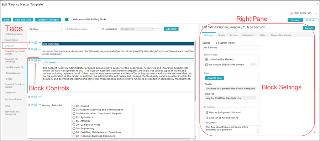Viewport: 320px width, 141px height.
Task: Switch to the Styles tab
Action: tap(222, 35)
